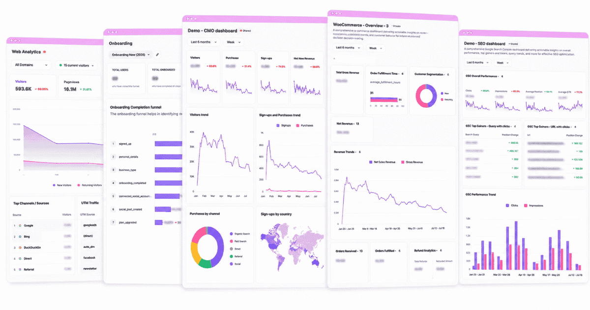Toggle the Signups legend in Sign-ups and Purchases trend

[x=284, y=126]
